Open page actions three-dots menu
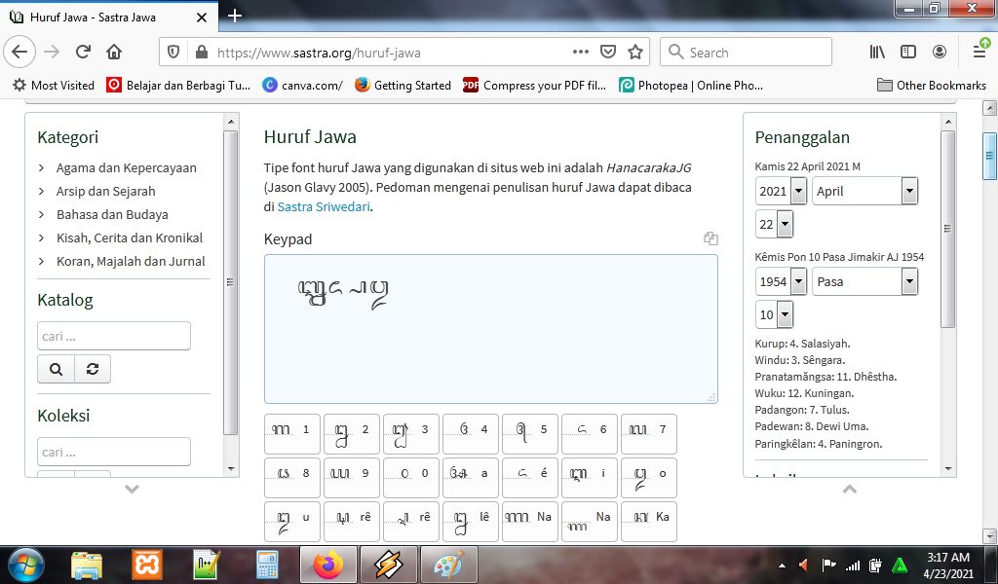The image size is (998, 584). coord(581,53)
